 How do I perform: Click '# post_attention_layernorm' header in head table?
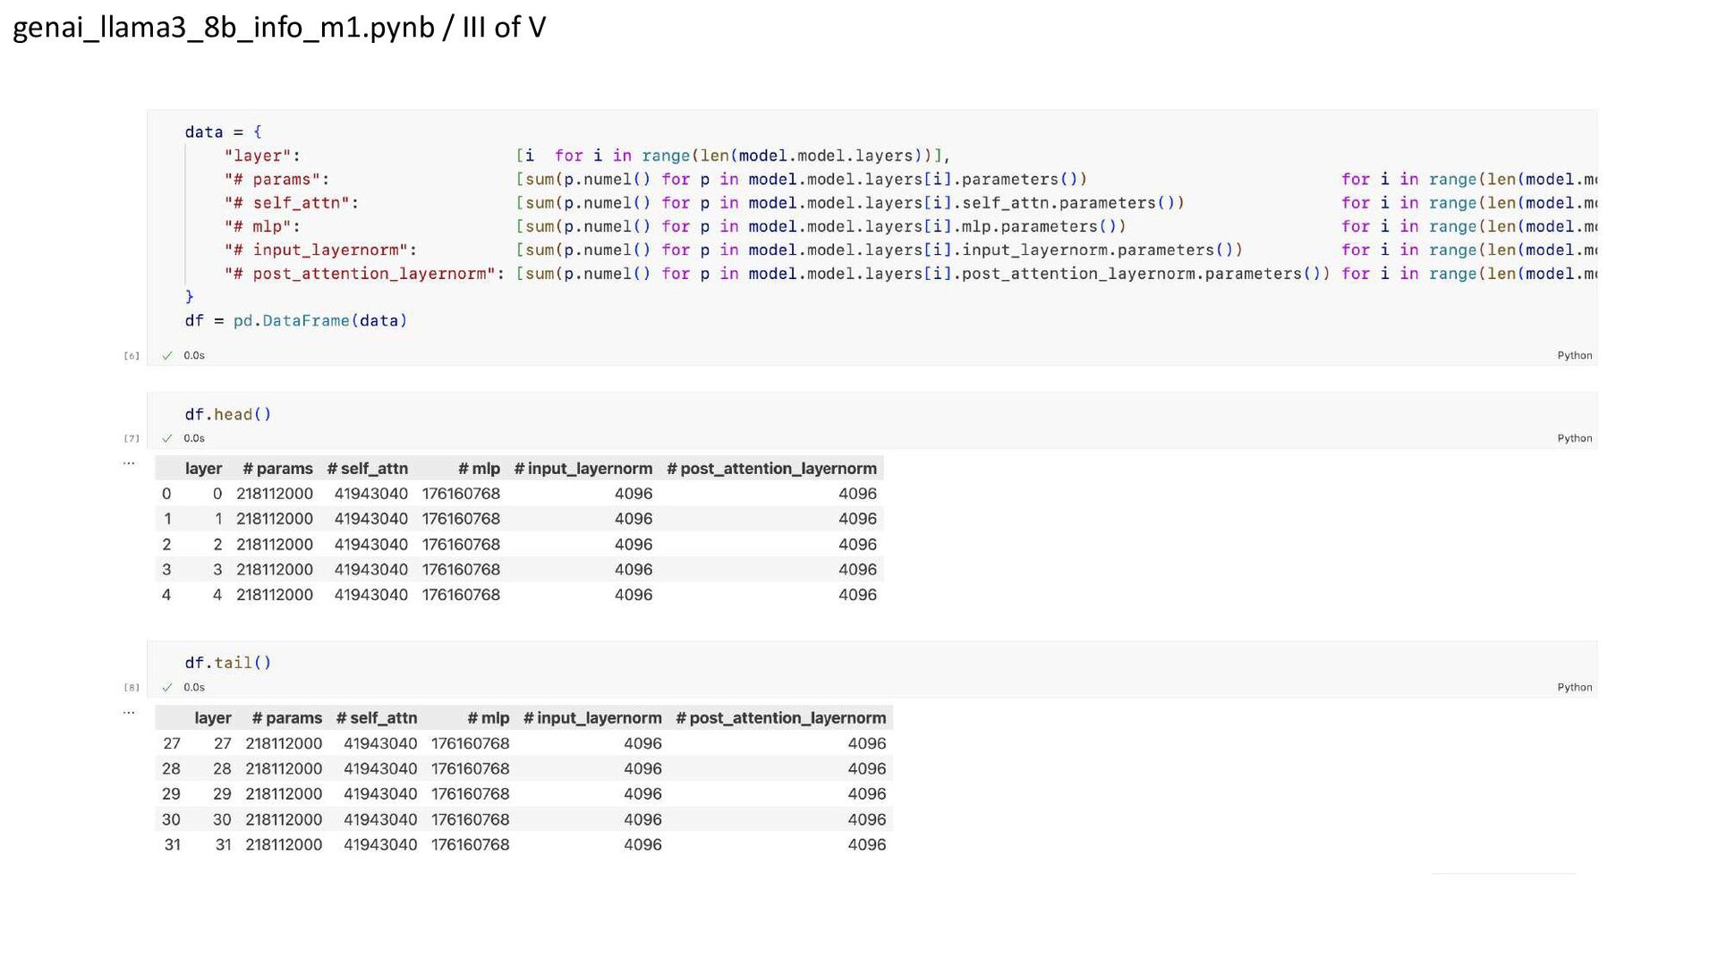click(771, 469)
